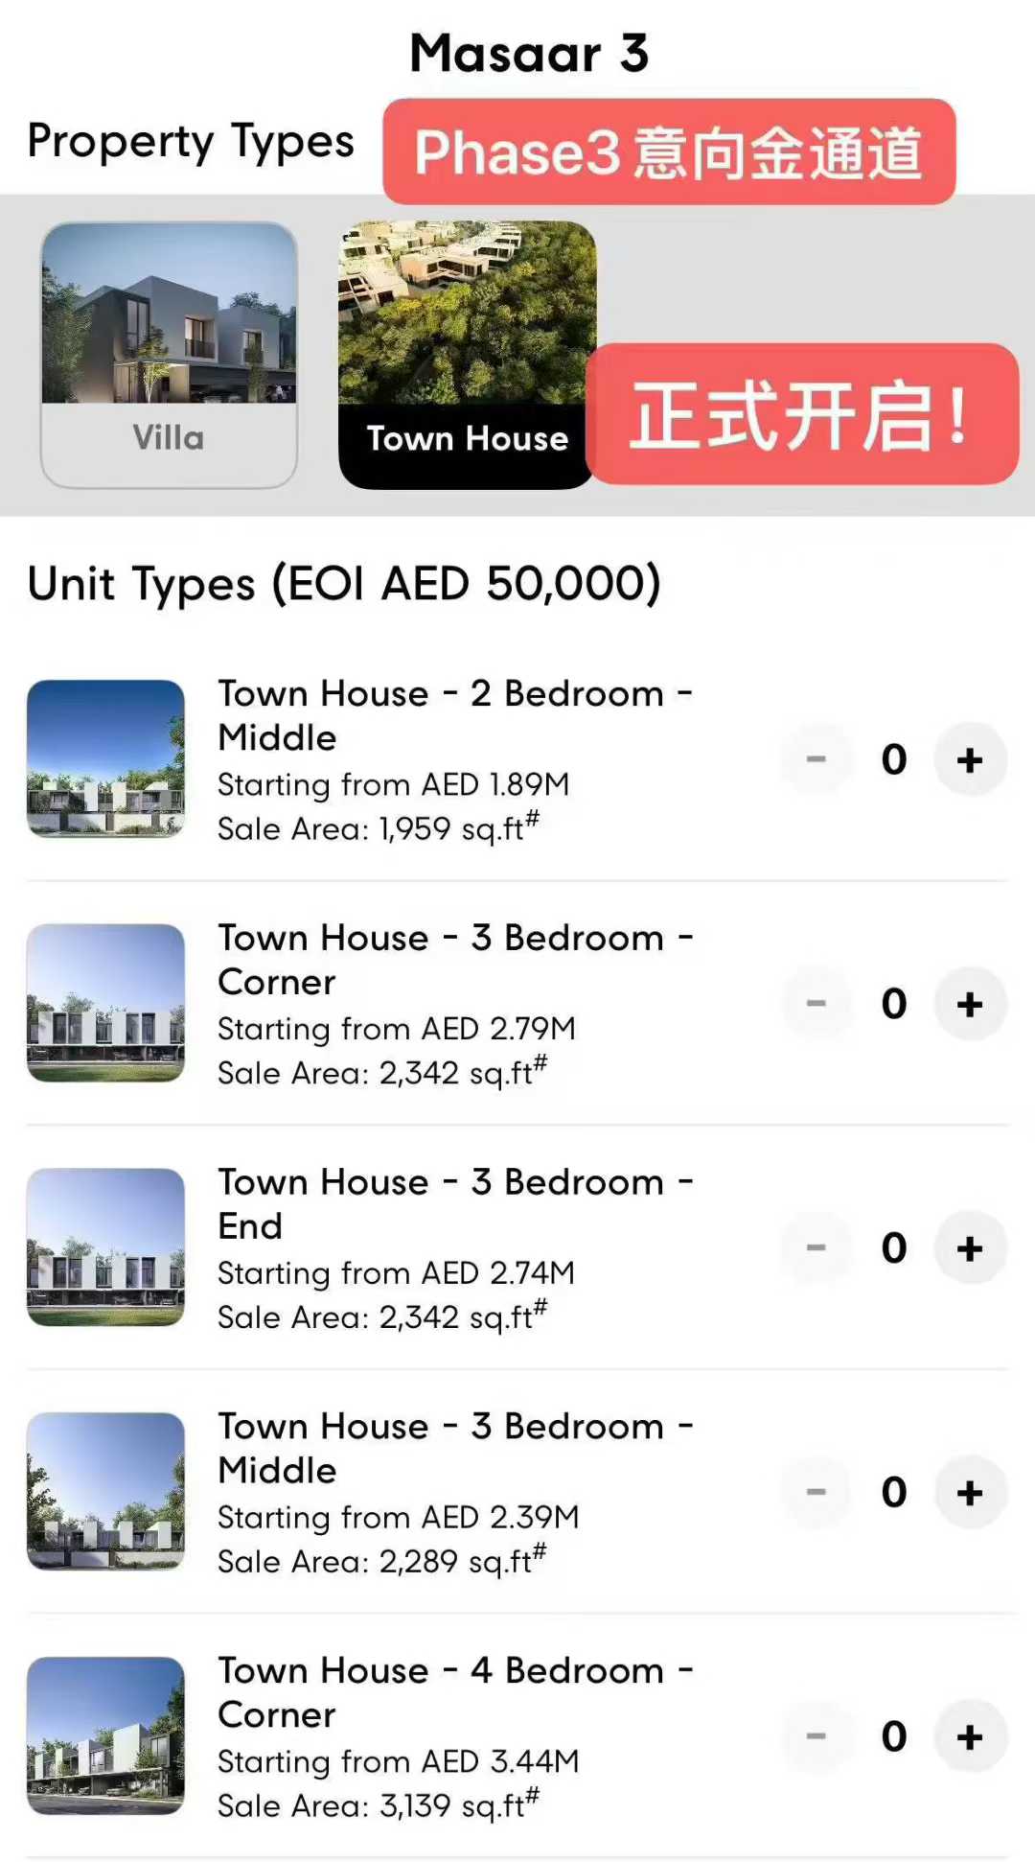Add one 4 Bedroom Corner town house
The image size is (1035, 1862).
(x=970, y=1736)
